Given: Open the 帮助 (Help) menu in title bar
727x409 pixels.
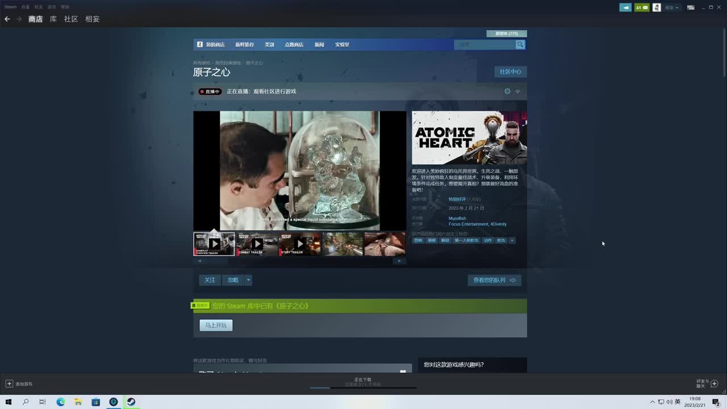Looking at the screenshot, I should (65, 7).
